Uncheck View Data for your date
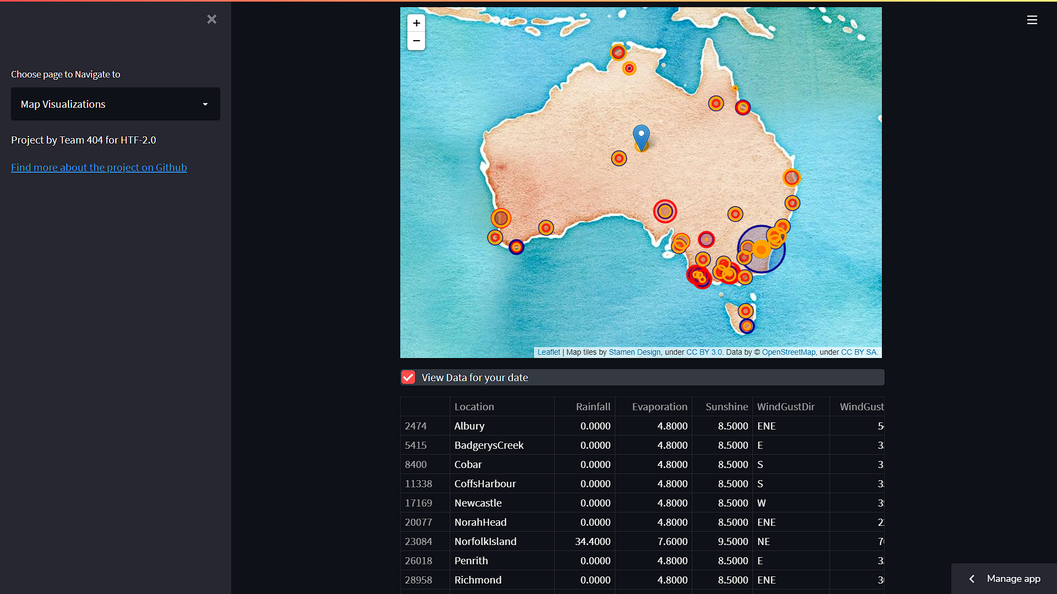Viewport: 1057px width, 594px height. click(408, 377)
